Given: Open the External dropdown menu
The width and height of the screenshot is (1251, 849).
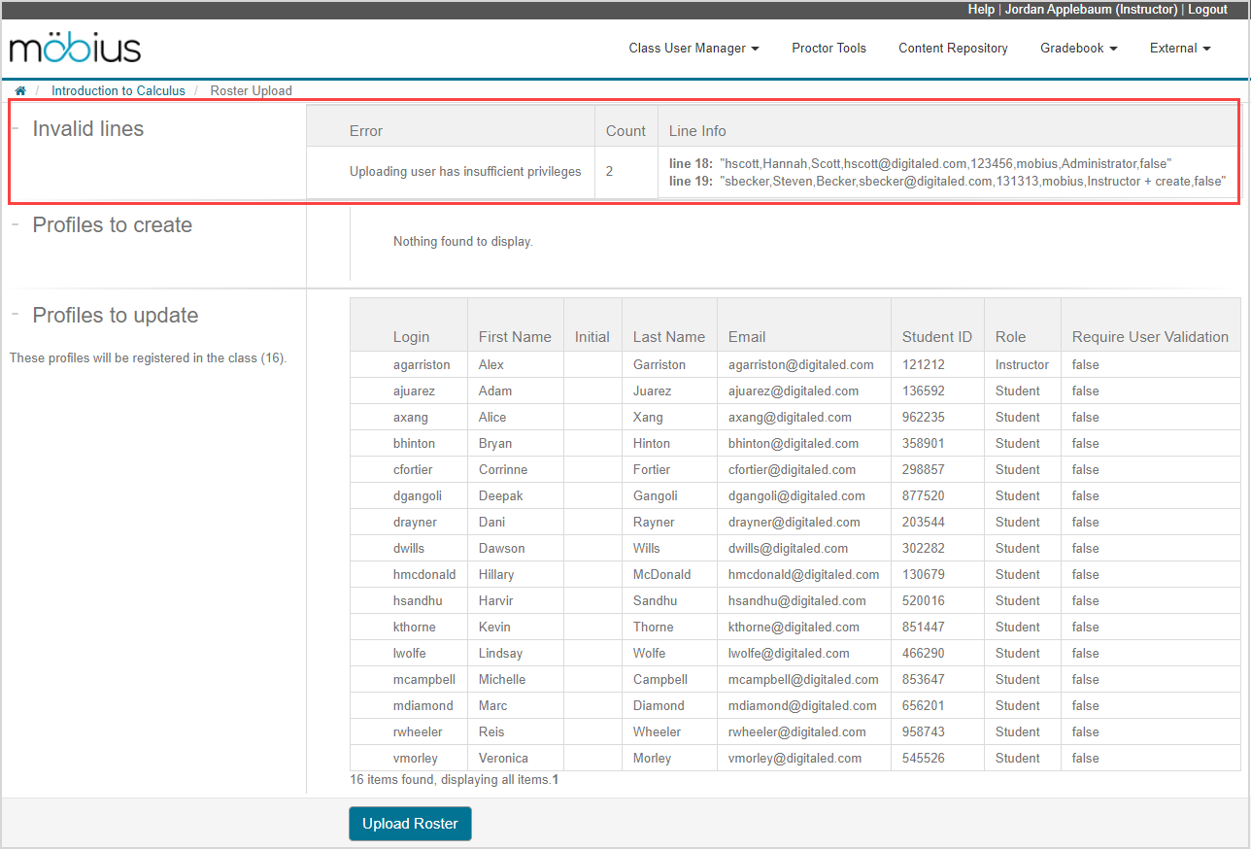Looking at the screenshot, I should (x=1180, y=48).
